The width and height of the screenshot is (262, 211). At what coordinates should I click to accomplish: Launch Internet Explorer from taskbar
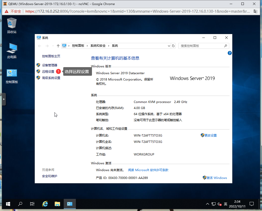click(x=45, y=204)
